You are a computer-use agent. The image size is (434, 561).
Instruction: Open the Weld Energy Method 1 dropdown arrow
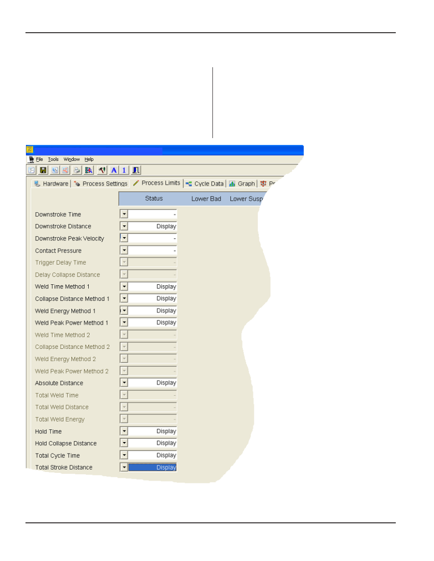pos(124,311)
